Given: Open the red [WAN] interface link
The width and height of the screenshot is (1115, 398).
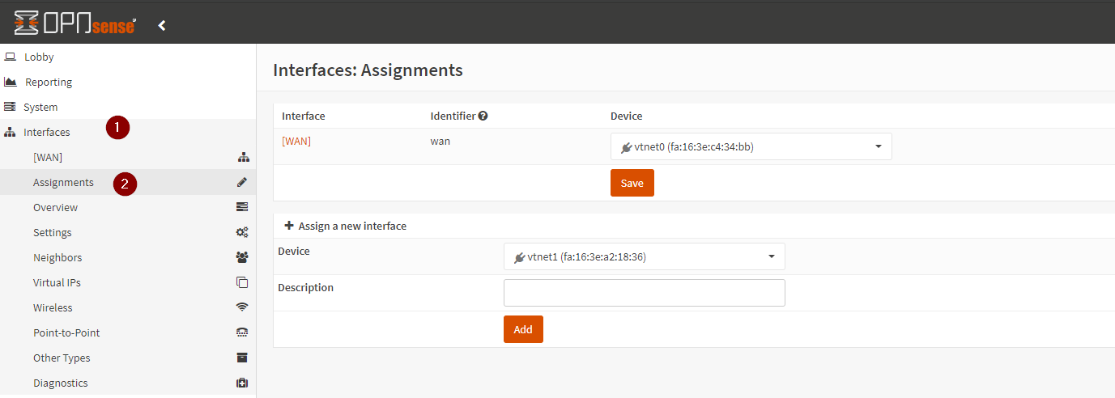Looking at the screenshot, I should (x=296, y=141).
